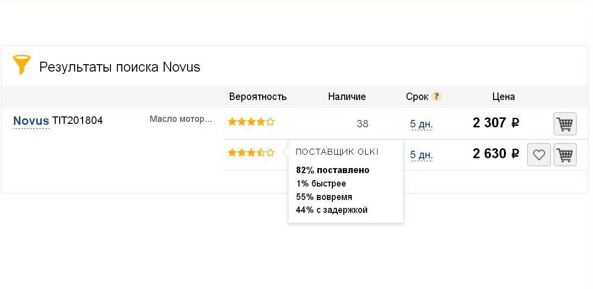Sort by Вероятность column header
The height and width of the screenshot is (289, 593).
pyautogui.click(x=258, y=96)
